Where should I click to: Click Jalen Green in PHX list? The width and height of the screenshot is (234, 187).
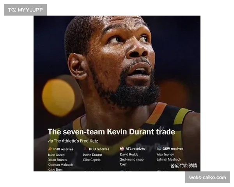point(56,155)
